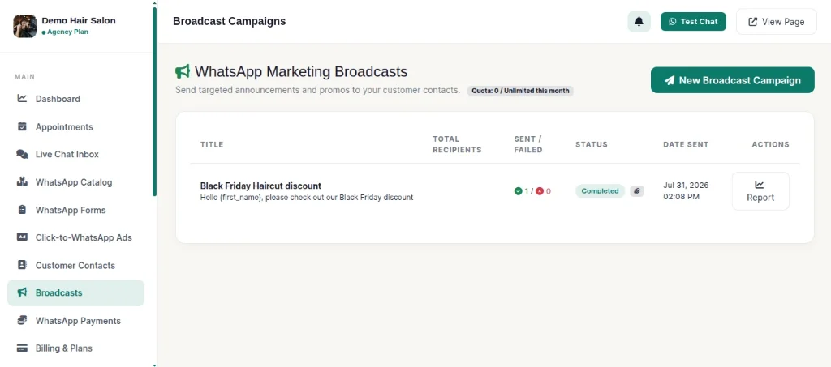
Task: Open the Broadcasts sidebar menu item
Action: pyautogui.click(x=75, y=293)
